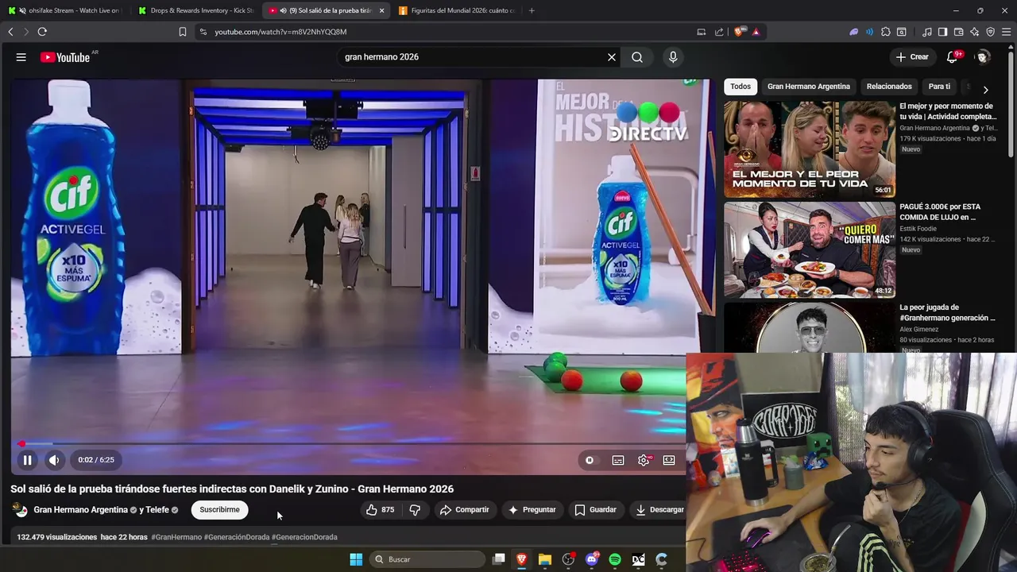Open the Gran Hermano Argentina channel avatar
Viewport: 1017px width, 572px height.
pyautogui.click(x=21, y=510)
